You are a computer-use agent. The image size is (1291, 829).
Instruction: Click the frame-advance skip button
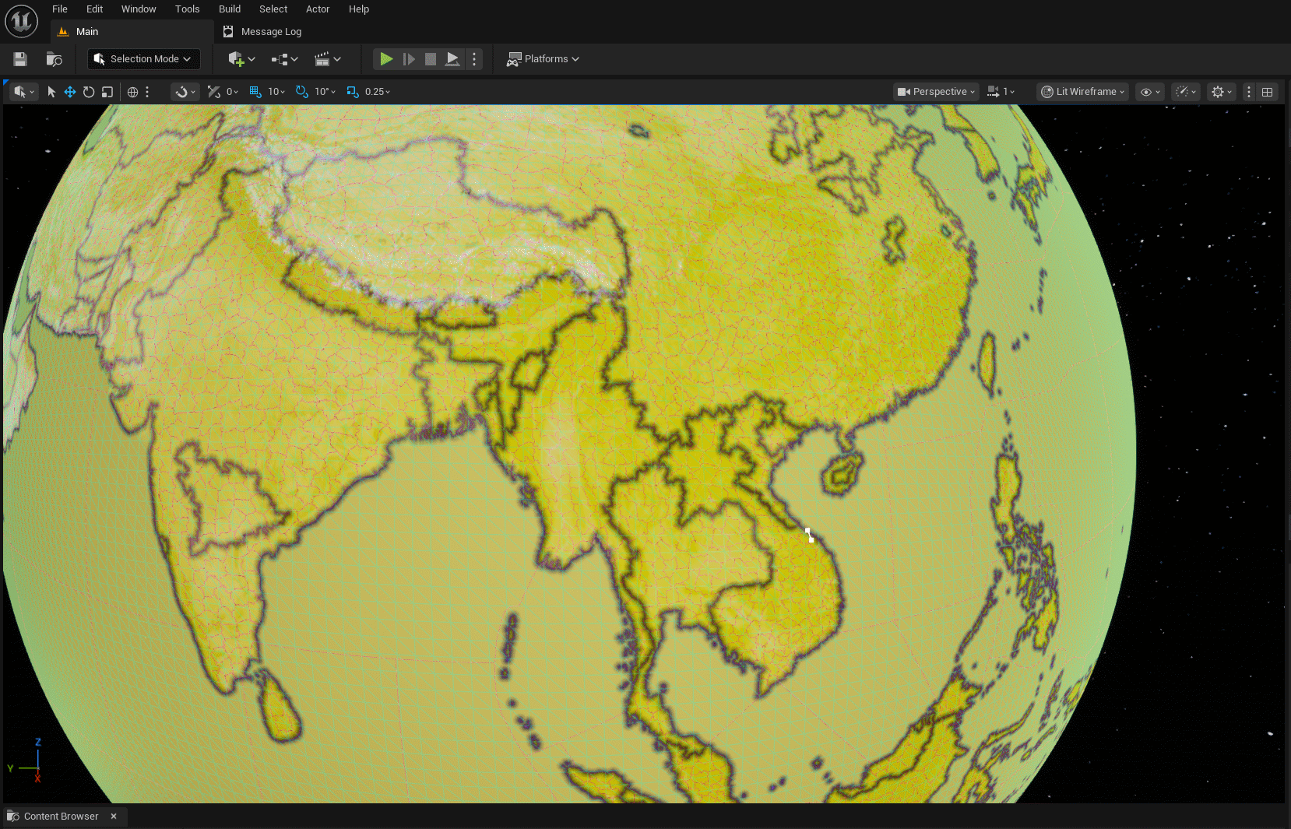[x=409, y=59]
